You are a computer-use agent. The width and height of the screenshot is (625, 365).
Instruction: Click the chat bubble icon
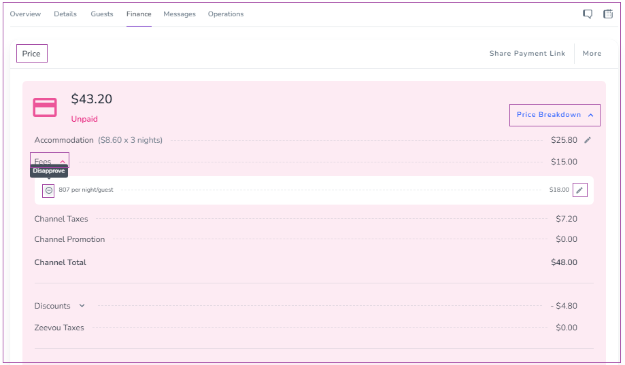tap(588, 14)
